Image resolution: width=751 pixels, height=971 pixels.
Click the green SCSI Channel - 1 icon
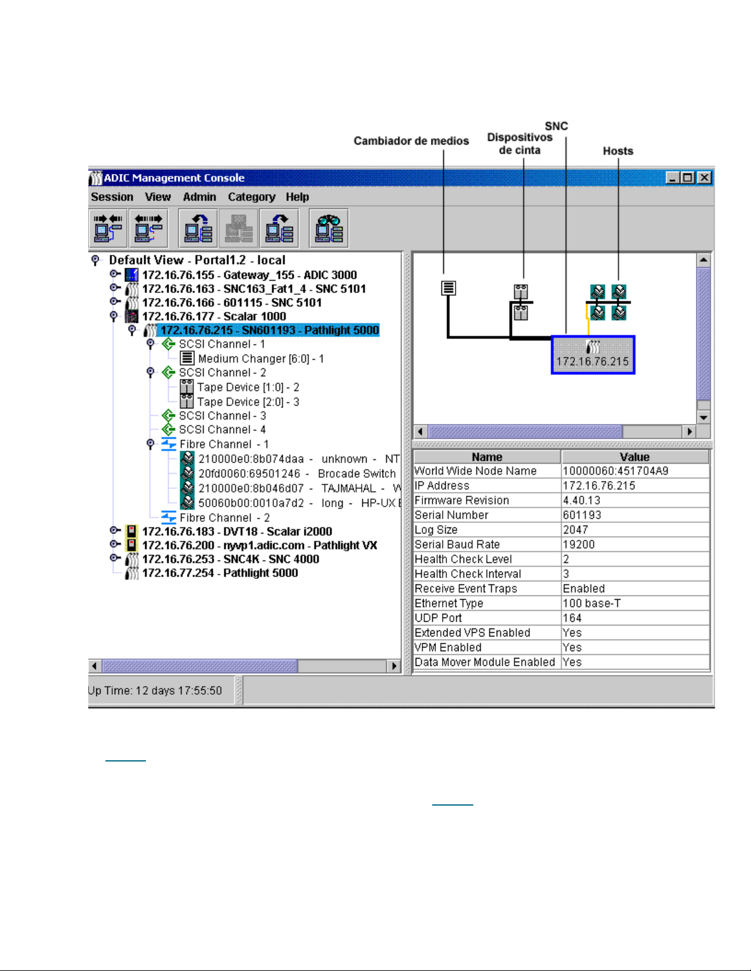click(x=169, y=344)
